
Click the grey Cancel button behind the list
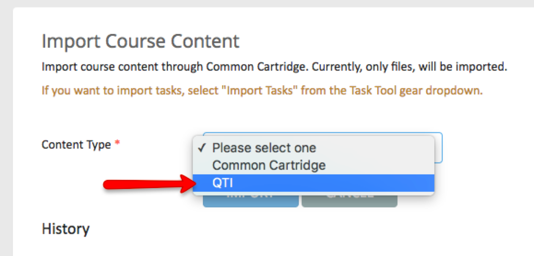pos(349,201)
